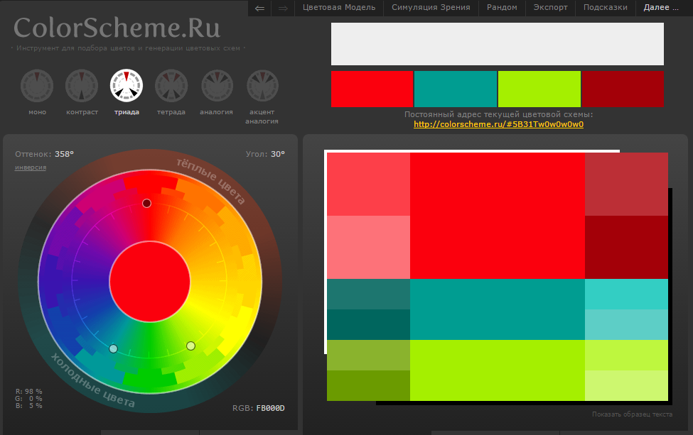Click the Рандом menu item
Viewport: 693px width, 435px height.
tap(502, 8)
